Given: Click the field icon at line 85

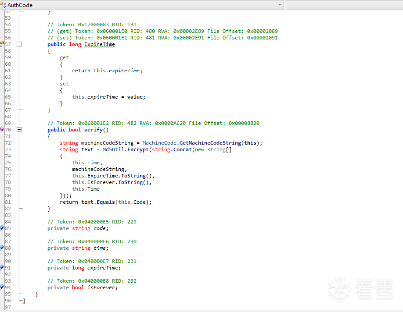Looking at the screenshot, I should (2, 227).
